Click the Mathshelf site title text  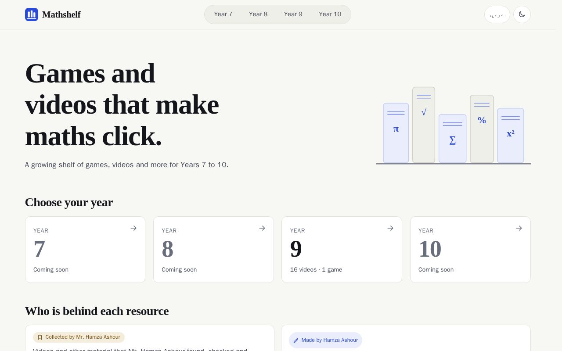coord(61,14)
